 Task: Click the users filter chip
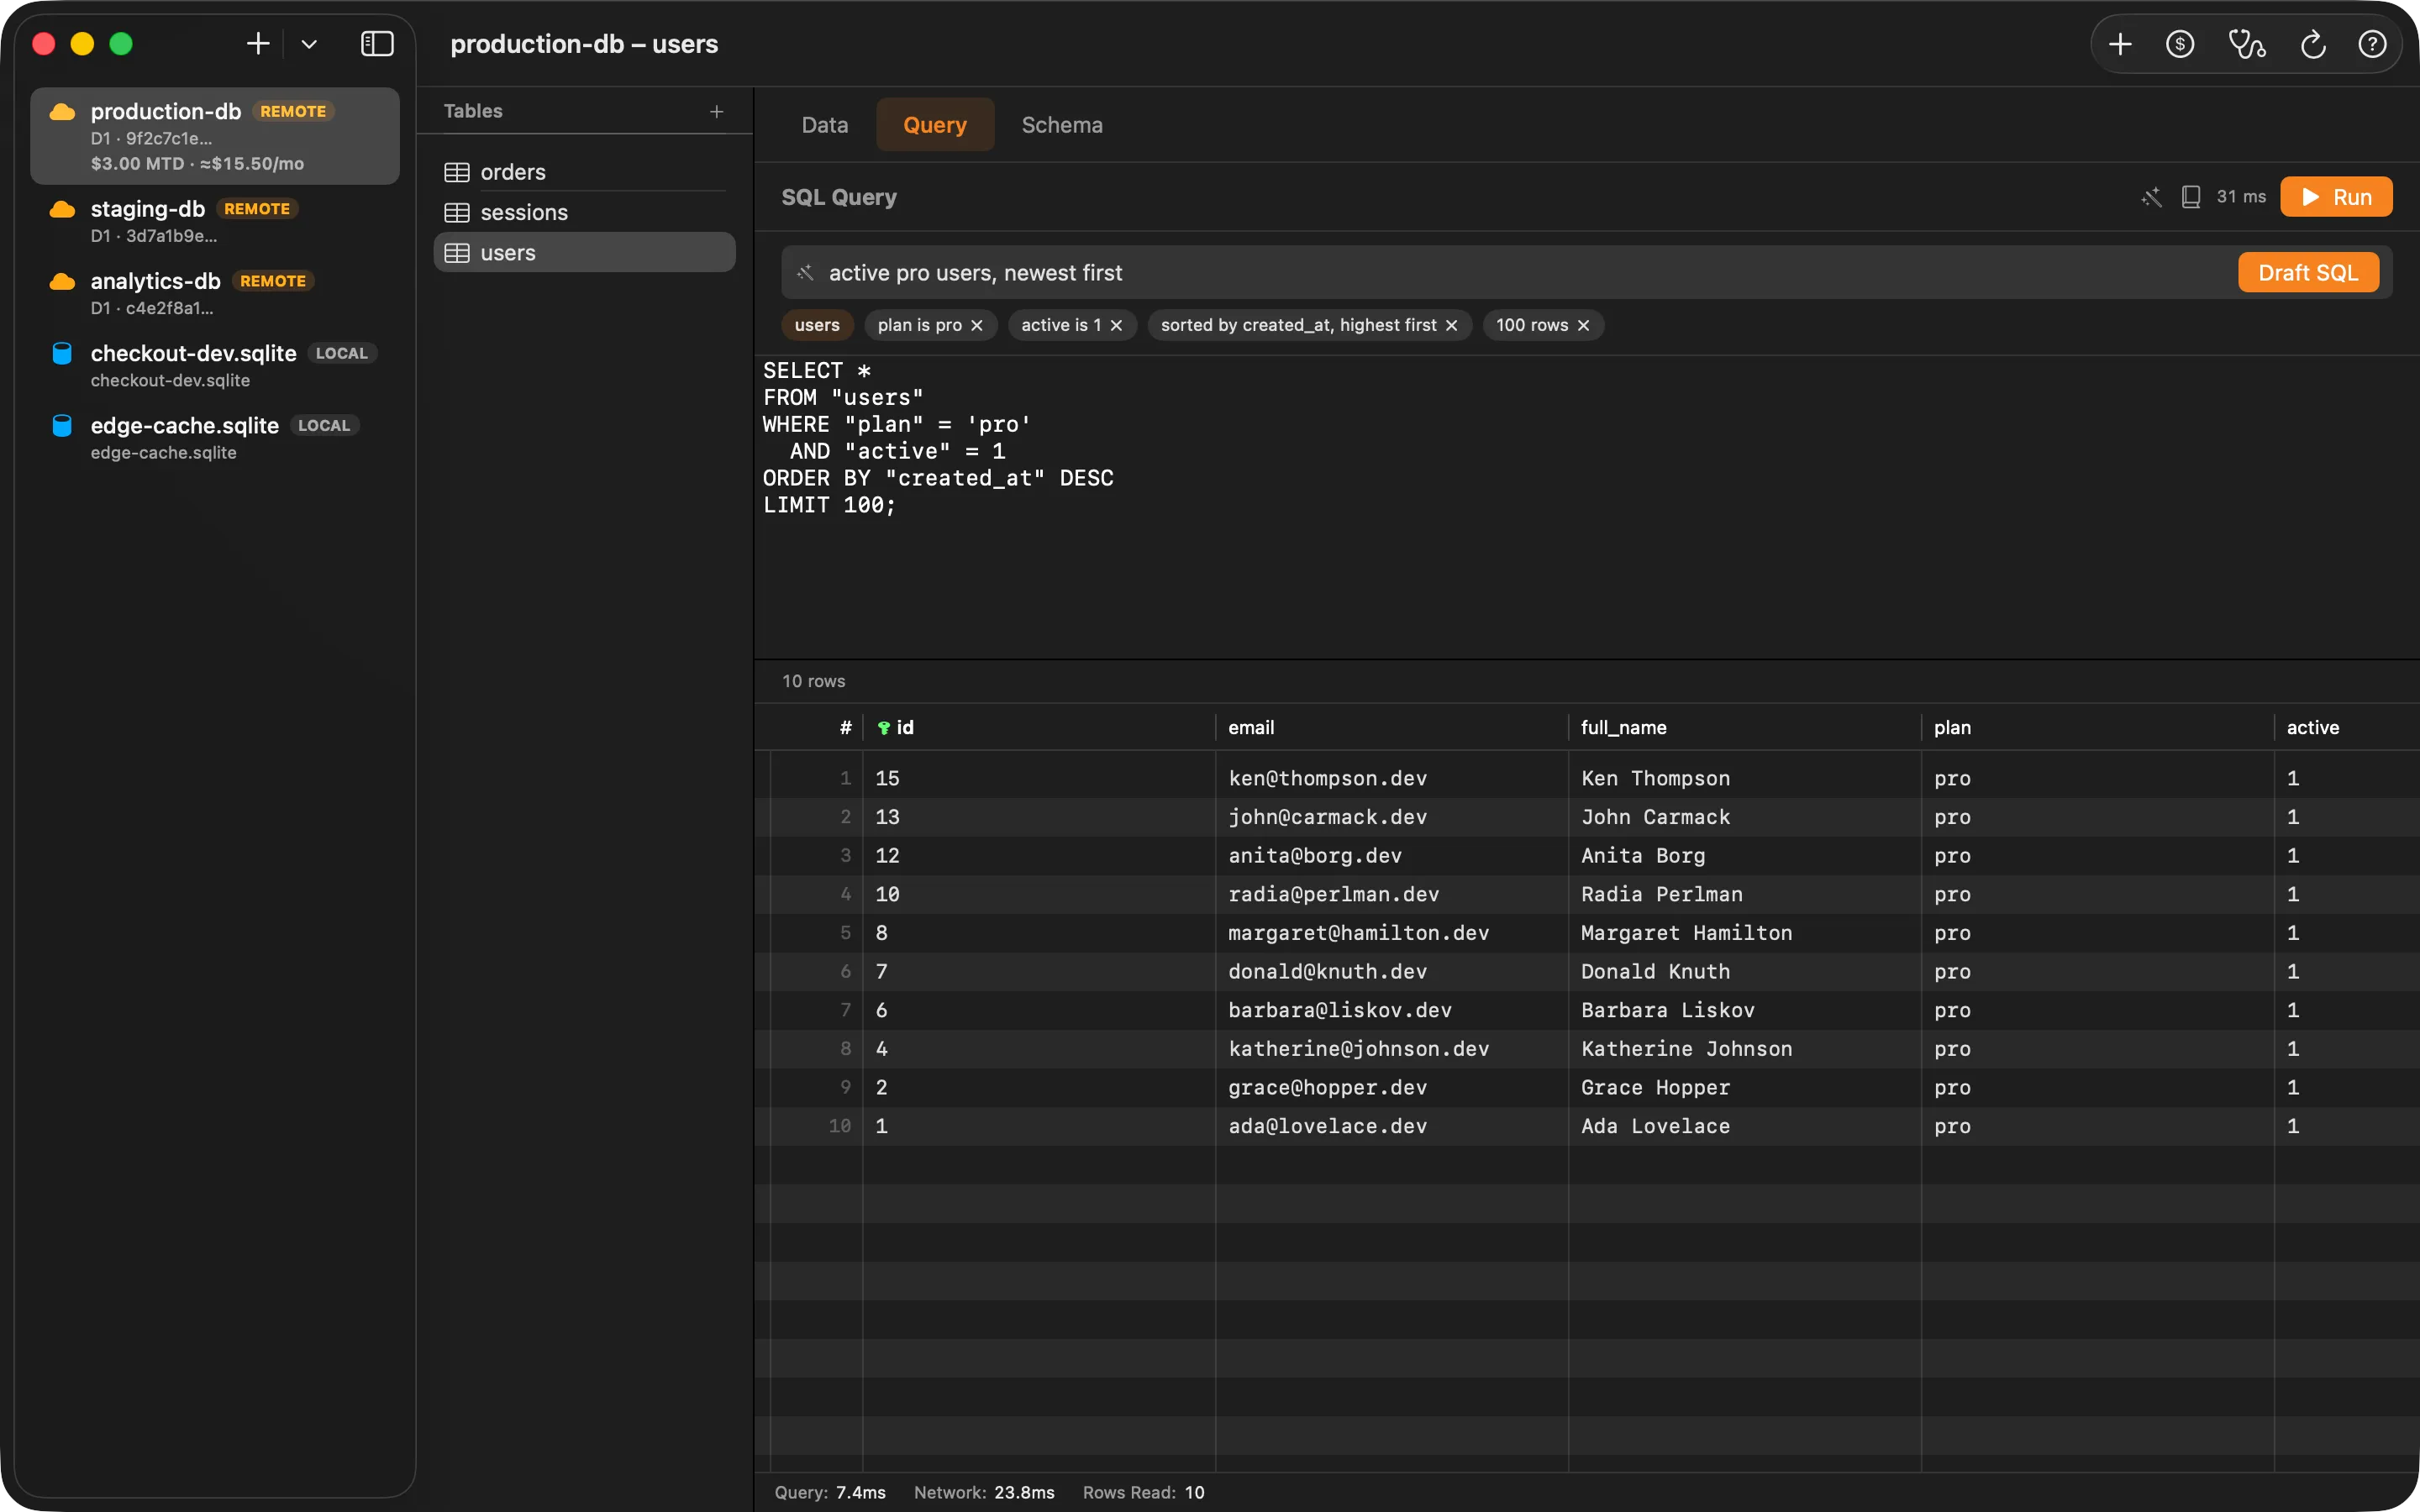coord(817,325)
